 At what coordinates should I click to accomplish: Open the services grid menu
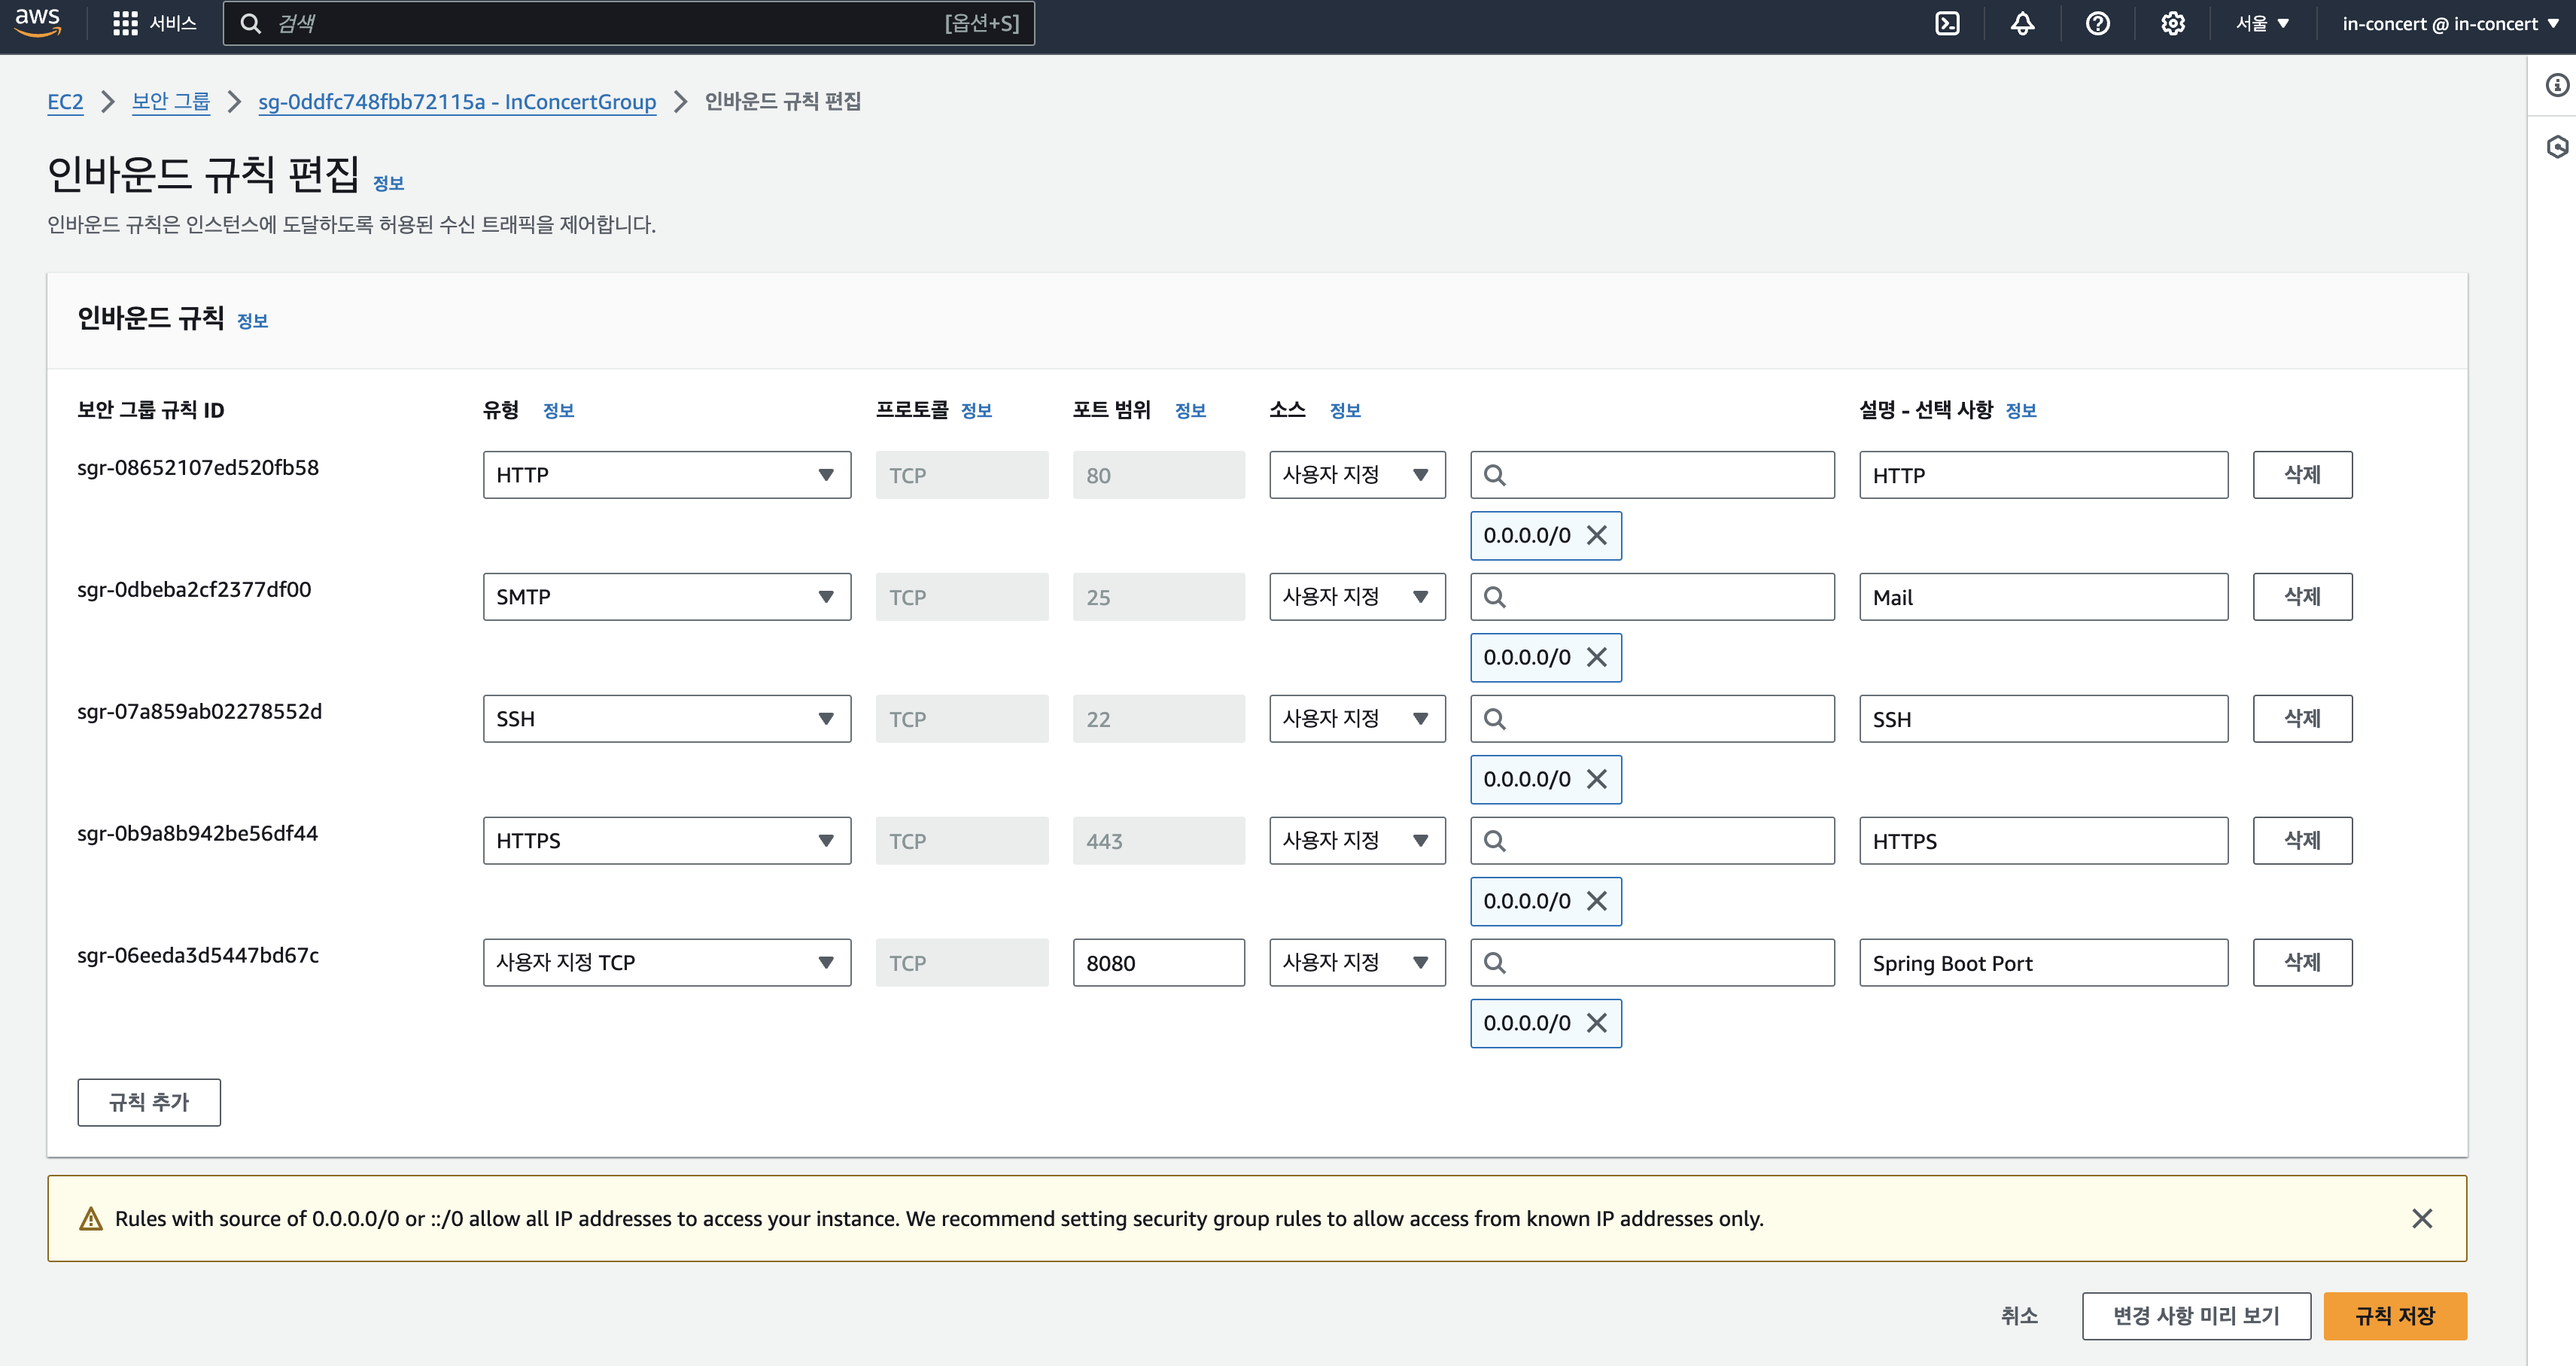point(124,22)
